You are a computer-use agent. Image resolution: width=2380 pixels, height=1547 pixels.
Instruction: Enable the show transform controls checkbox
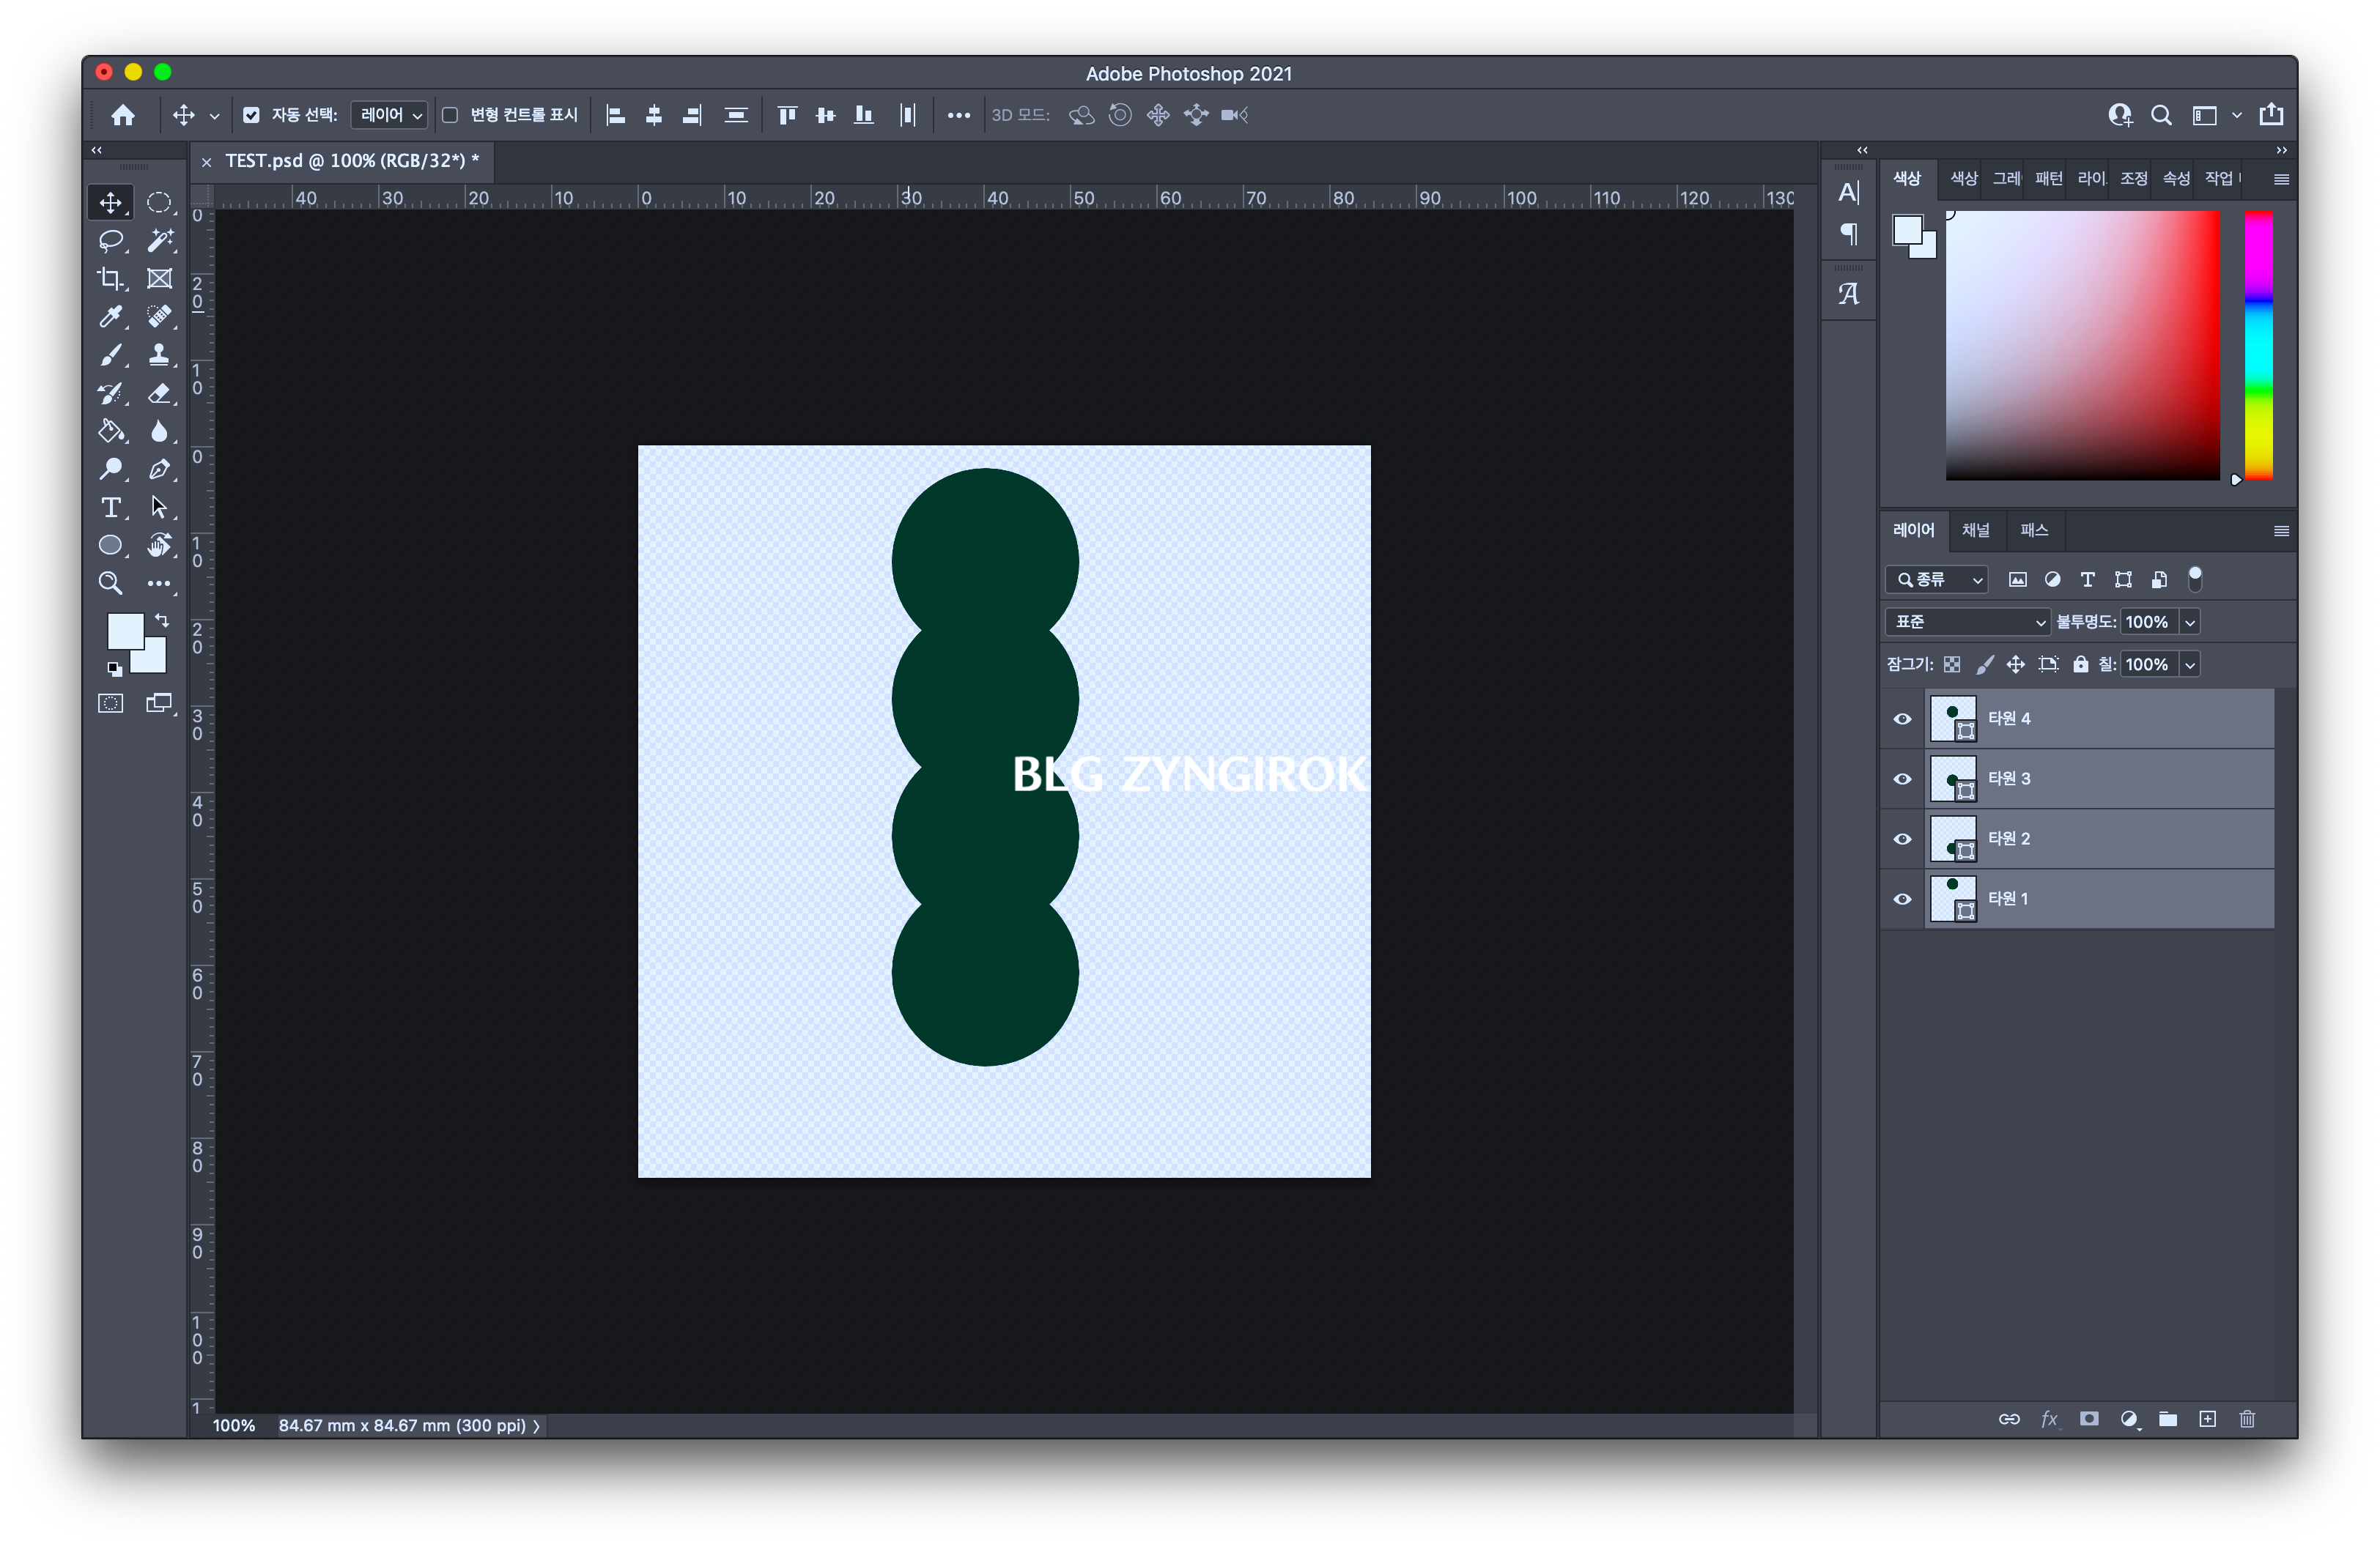pos(450,115)
